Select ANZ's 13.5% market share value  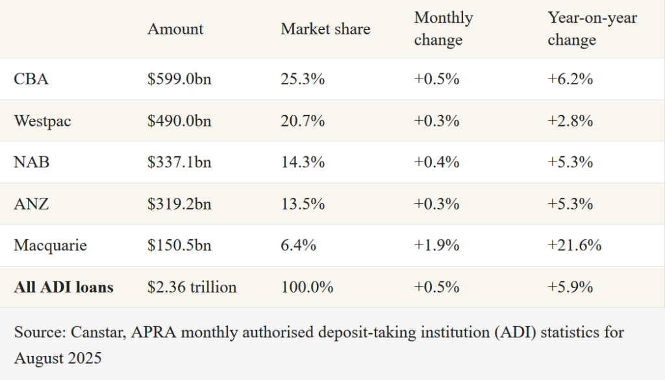(x=303, y=204)
